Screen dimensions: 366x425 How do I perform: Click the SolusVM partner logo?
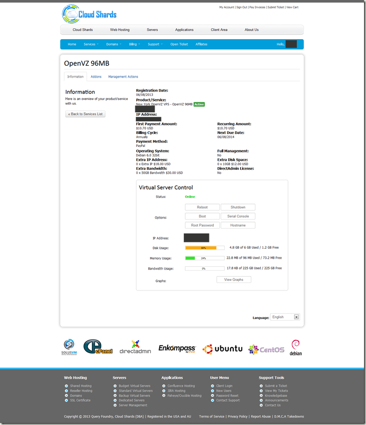click(69, 347)
